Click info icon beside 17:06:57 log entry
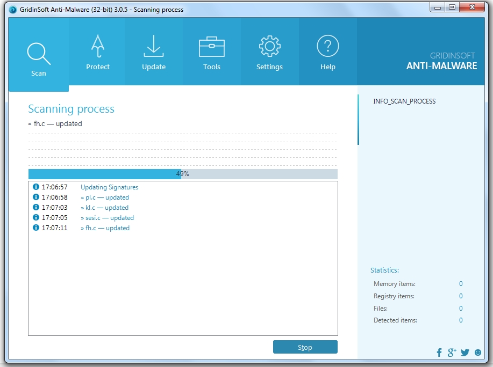This screenshot has width=493, height=367. click(36, 187)
